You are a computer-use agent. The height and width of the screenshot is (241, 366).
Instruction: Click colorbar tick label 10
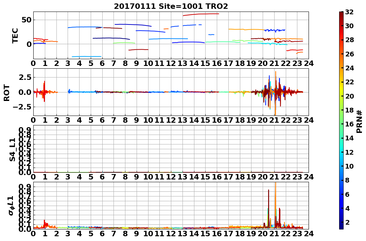(x=349, y=166)
